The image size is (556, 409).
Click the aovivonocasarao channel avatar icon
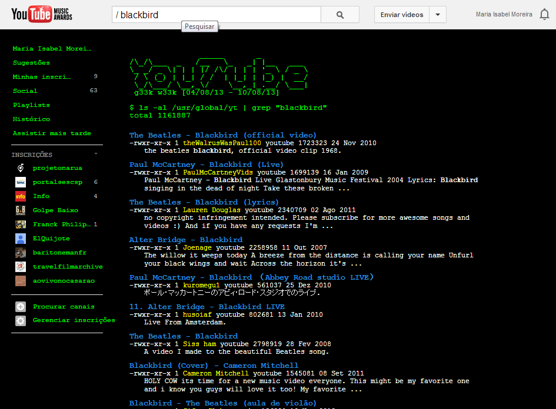click(x=21, y=281)
